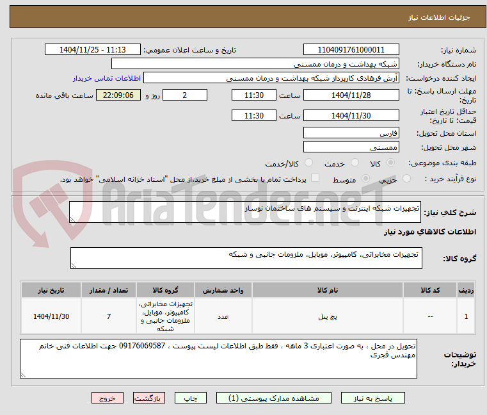
Task: Select the 'کالا/خدمت' radio button
Action: point(308,163)
